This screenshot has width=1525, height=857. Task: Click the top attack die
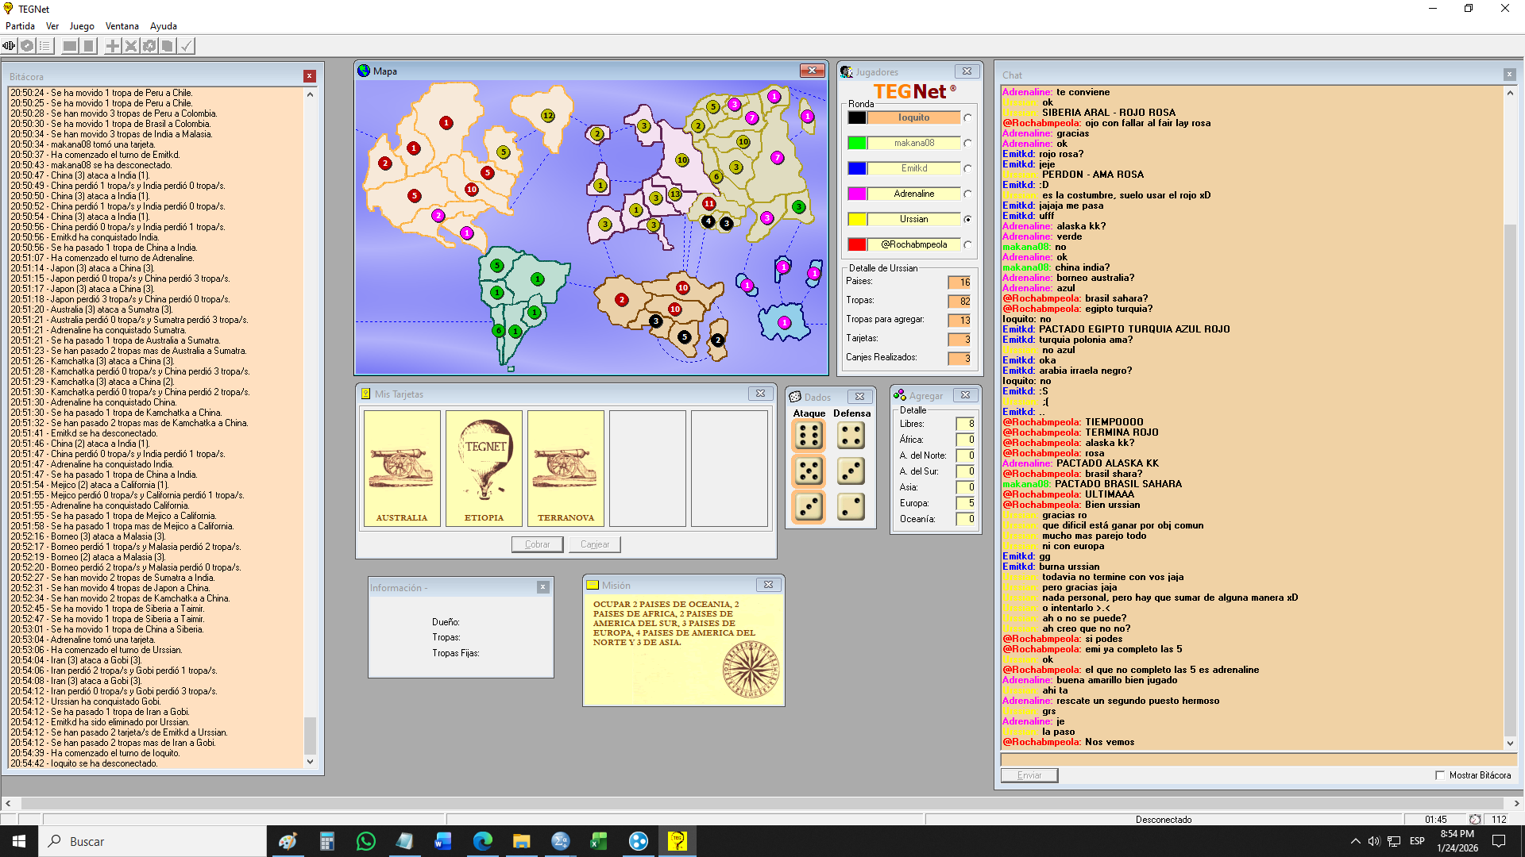809,436
